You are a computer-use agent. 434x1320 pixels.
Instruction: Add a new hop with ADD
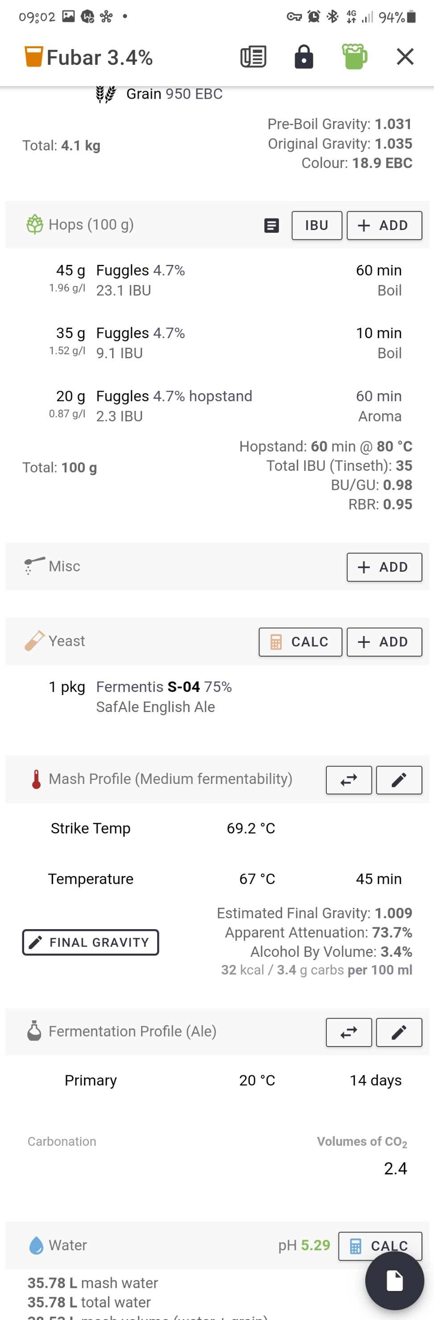(x=384, y=226)
